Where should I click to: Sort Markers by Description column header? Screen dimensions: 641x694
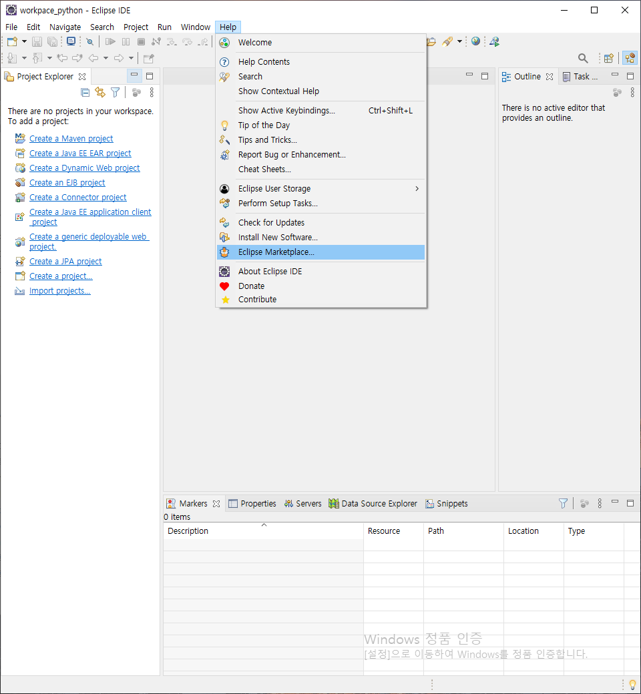point(264,531)
